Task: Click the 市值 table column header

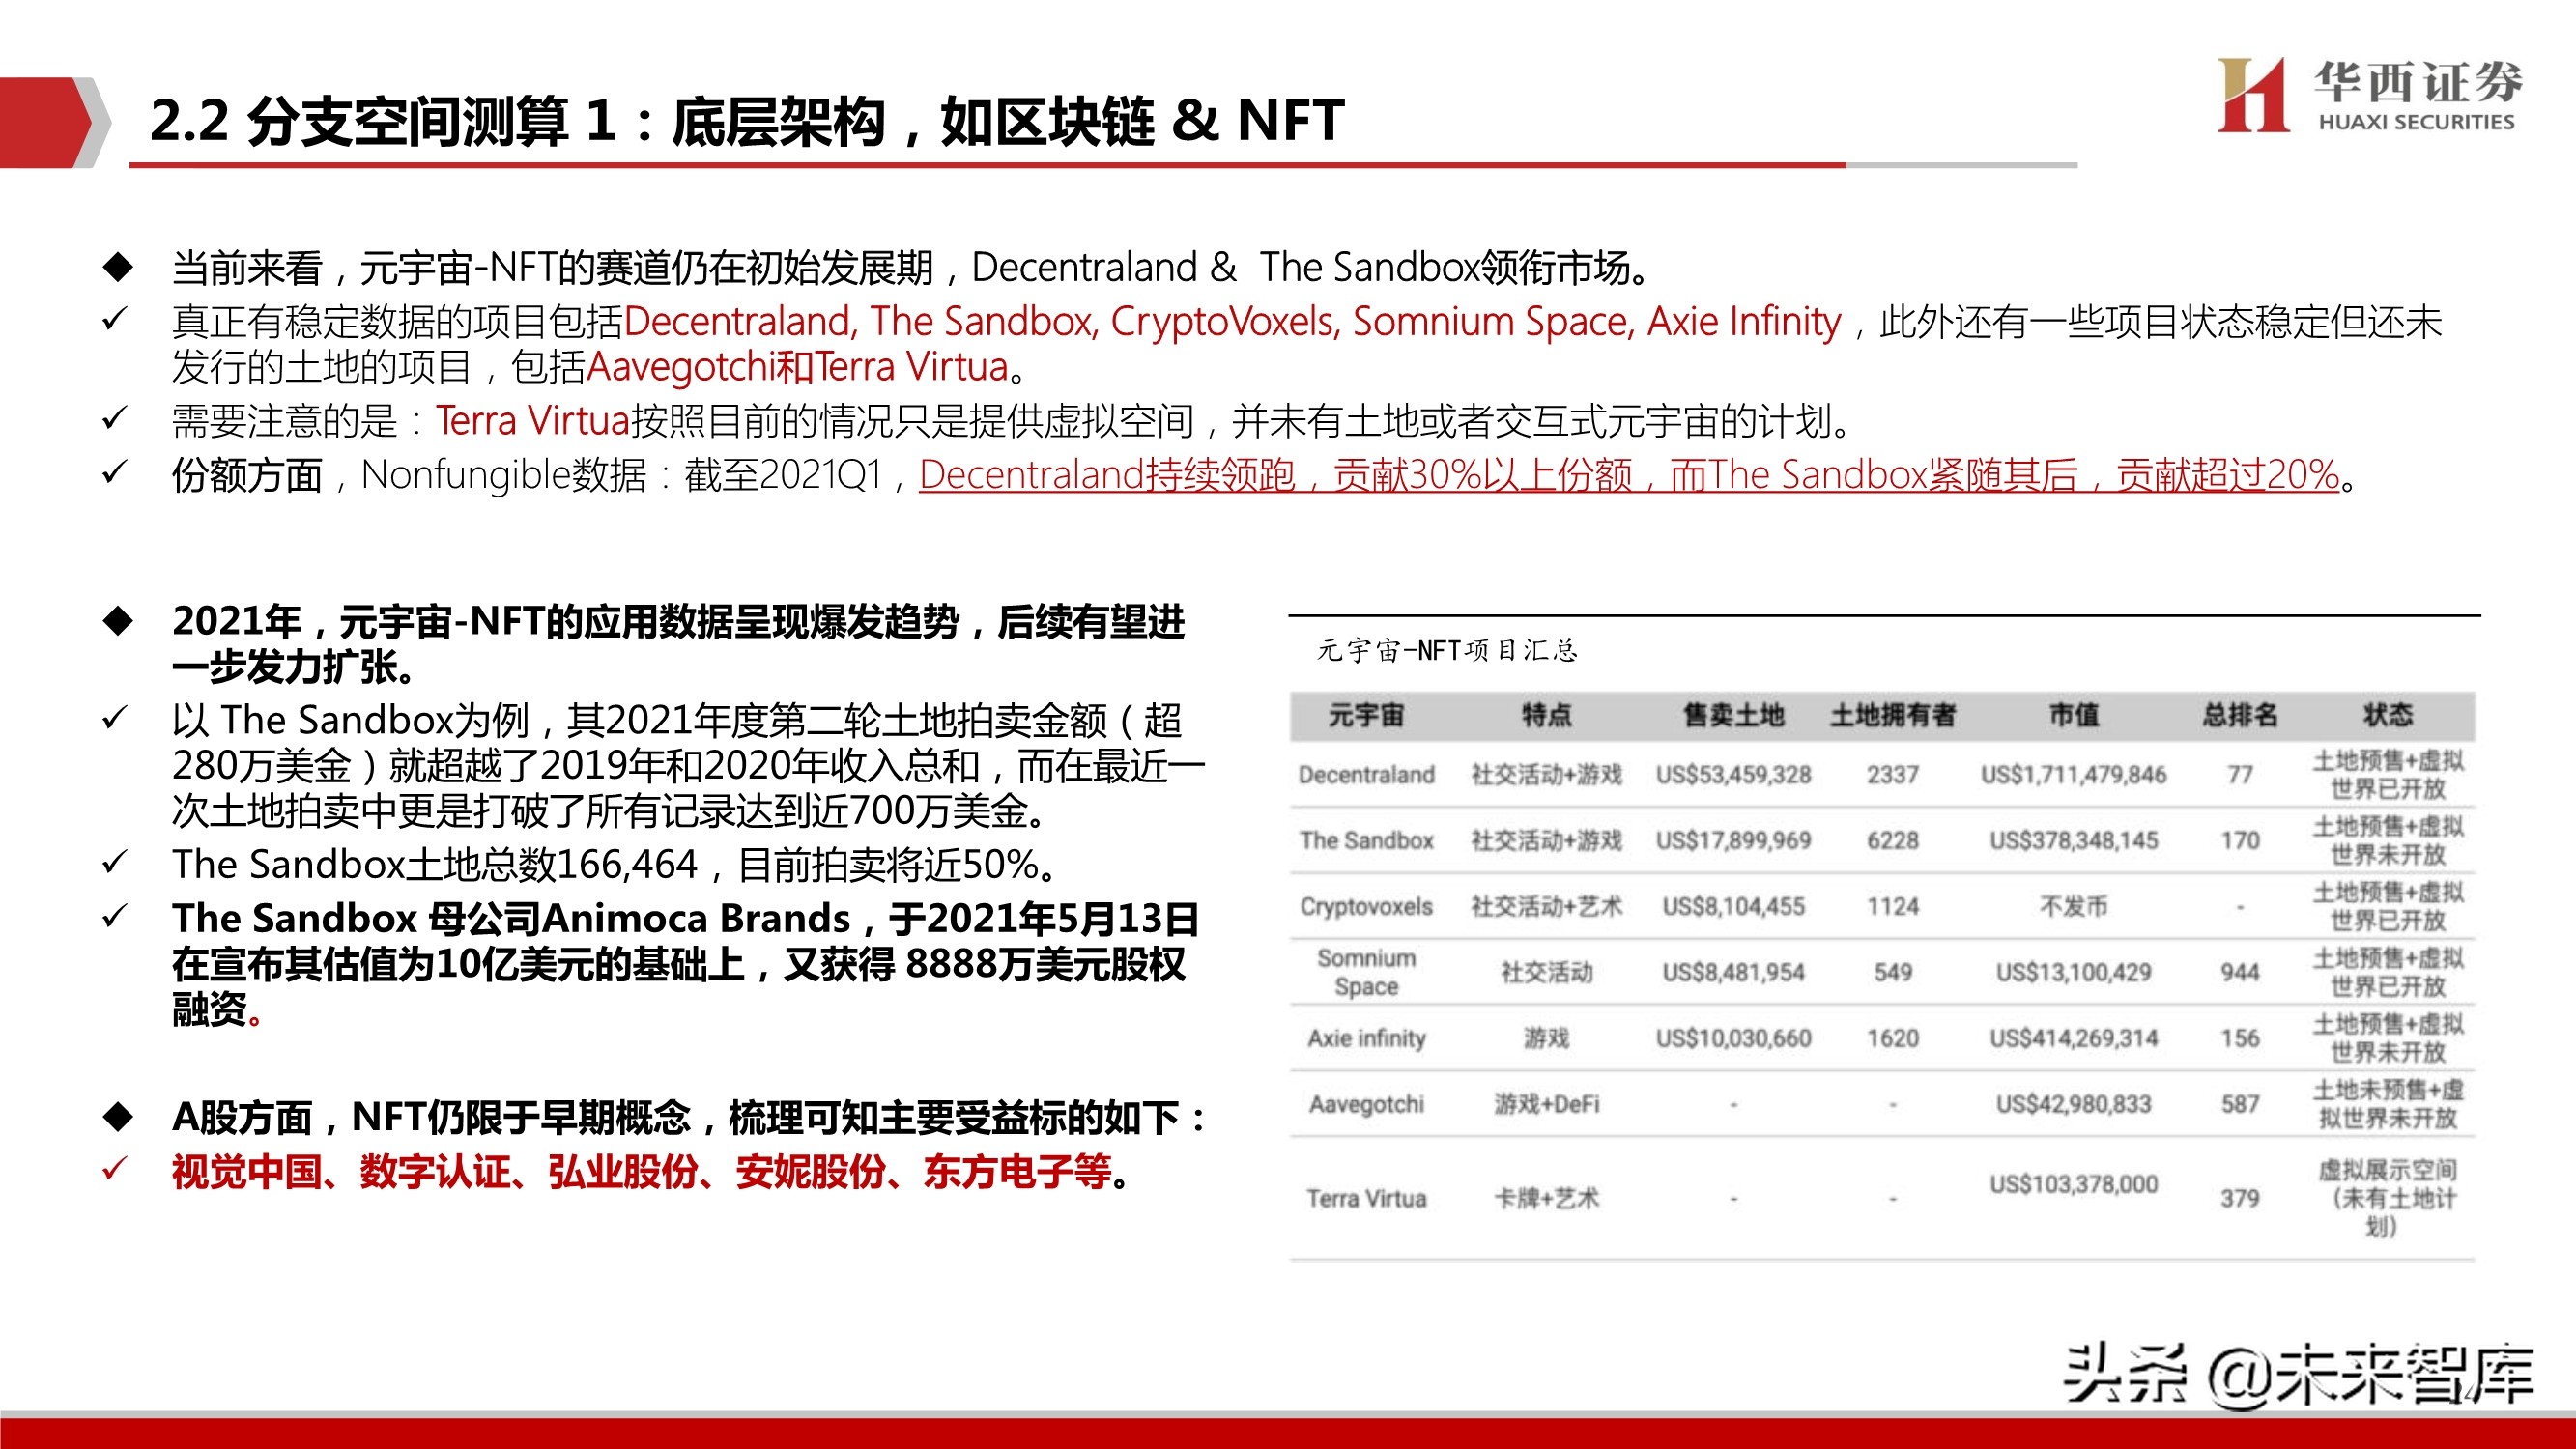Action: pos(2073,715)
